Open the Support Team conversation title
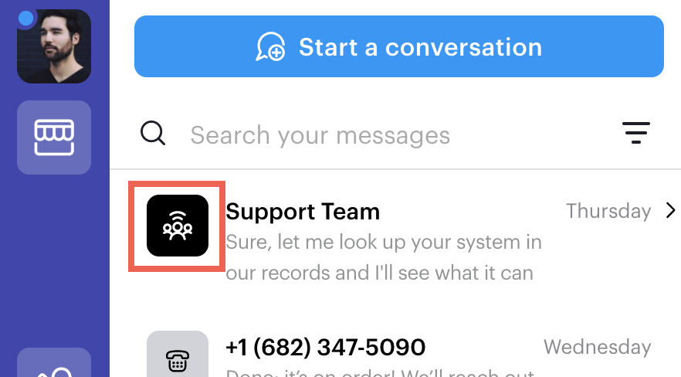 click(x=303, y=212)
